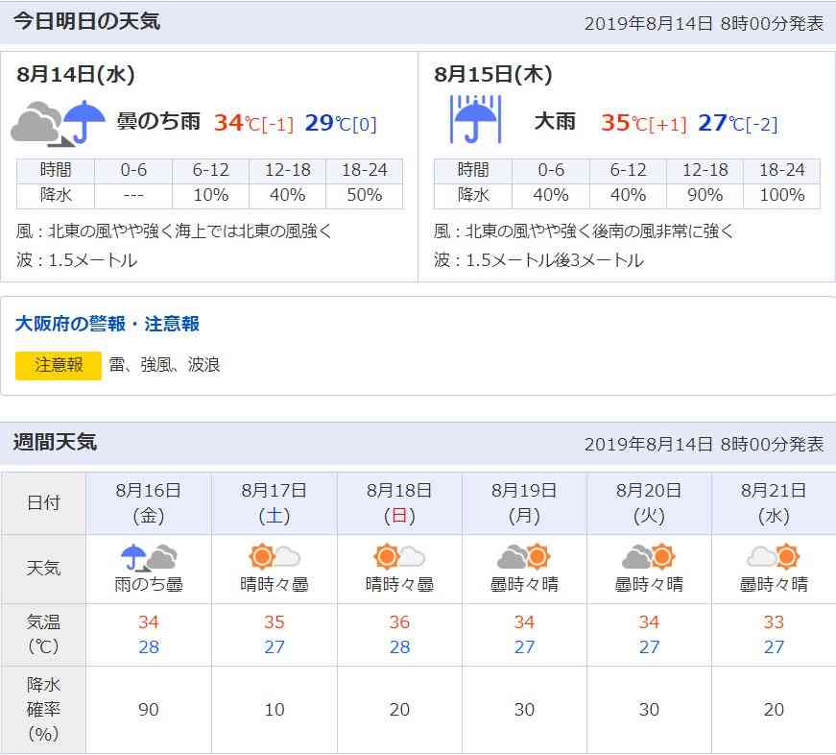The image size is (836, 755).
Task: Click the yellow 注意報 badge
Action: point(59,365)
